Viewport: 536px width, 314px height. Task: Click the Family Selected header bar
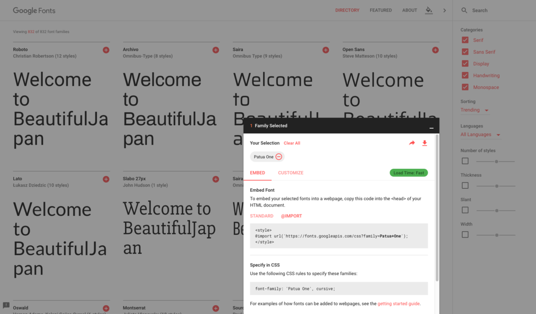click(x=341, y=126)
